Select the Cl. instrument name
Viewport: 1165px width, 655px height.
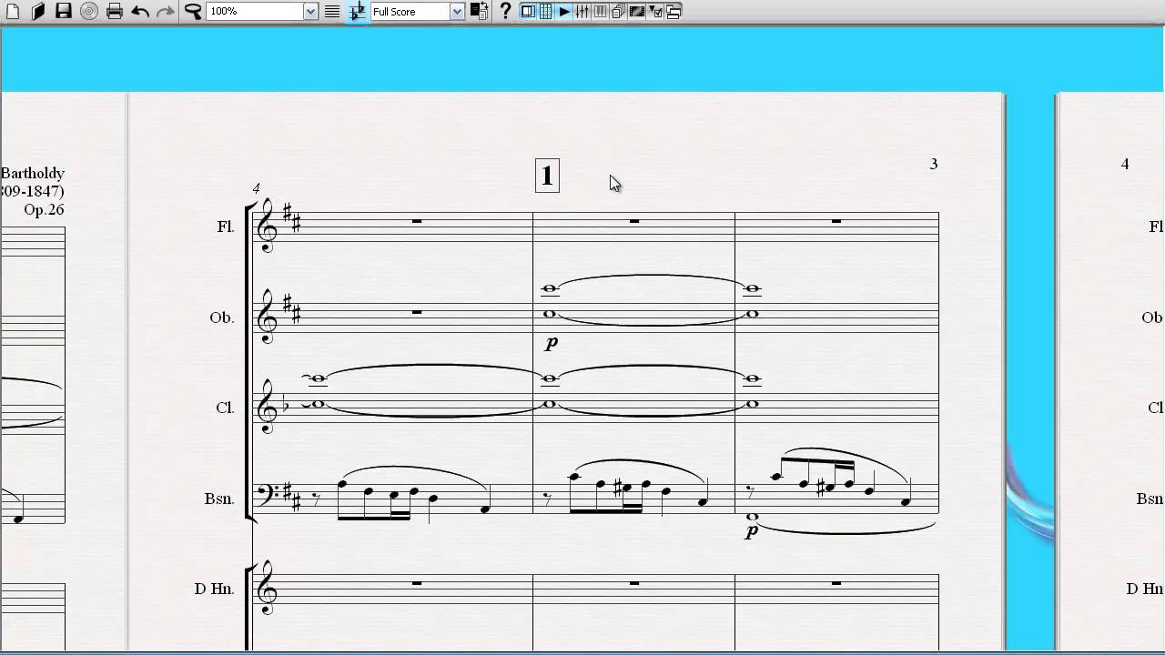point(225,408)
